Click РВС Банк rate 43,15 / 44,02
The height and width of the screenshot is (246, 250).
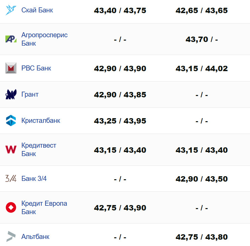coord(201,68)
